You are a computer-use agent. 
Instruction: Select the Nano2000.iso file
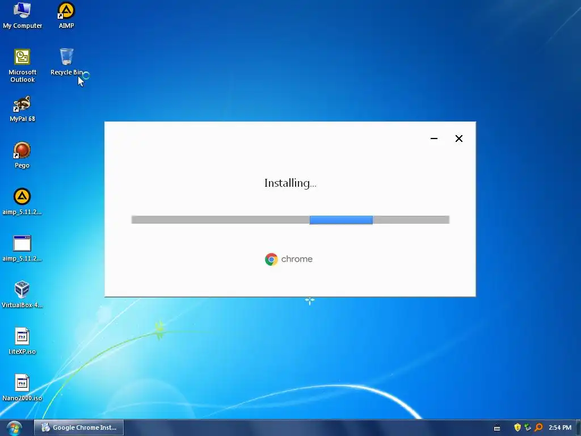point(22,388)
